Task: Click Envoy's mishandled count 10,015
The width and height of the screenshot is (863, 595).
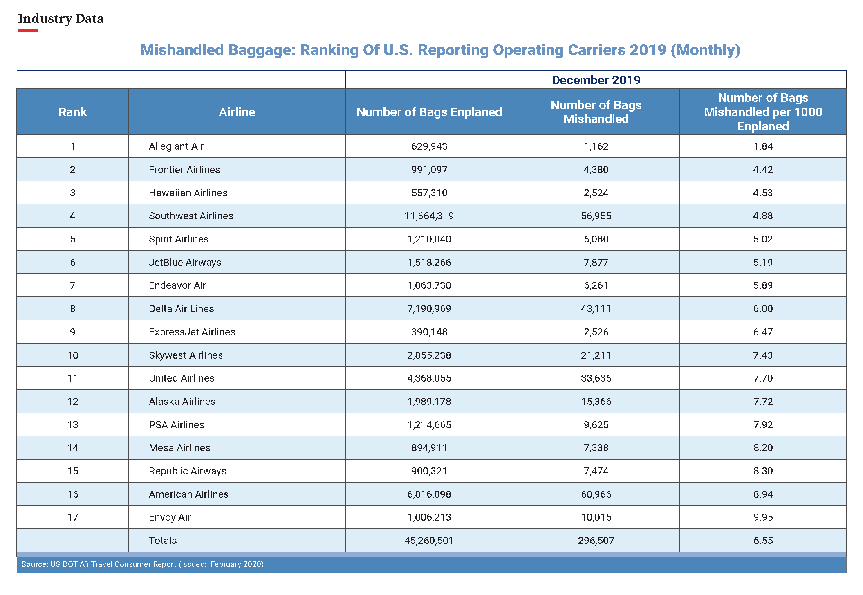Action: pyautogui.click(x=596, y=517)
